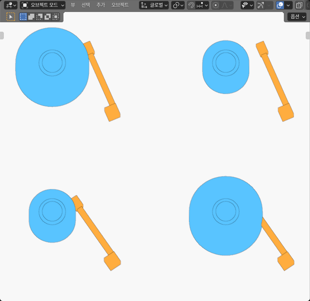Viewport: 310px width, 301px height.
Task: Choose the intersect selection mode
Action: 56,17
